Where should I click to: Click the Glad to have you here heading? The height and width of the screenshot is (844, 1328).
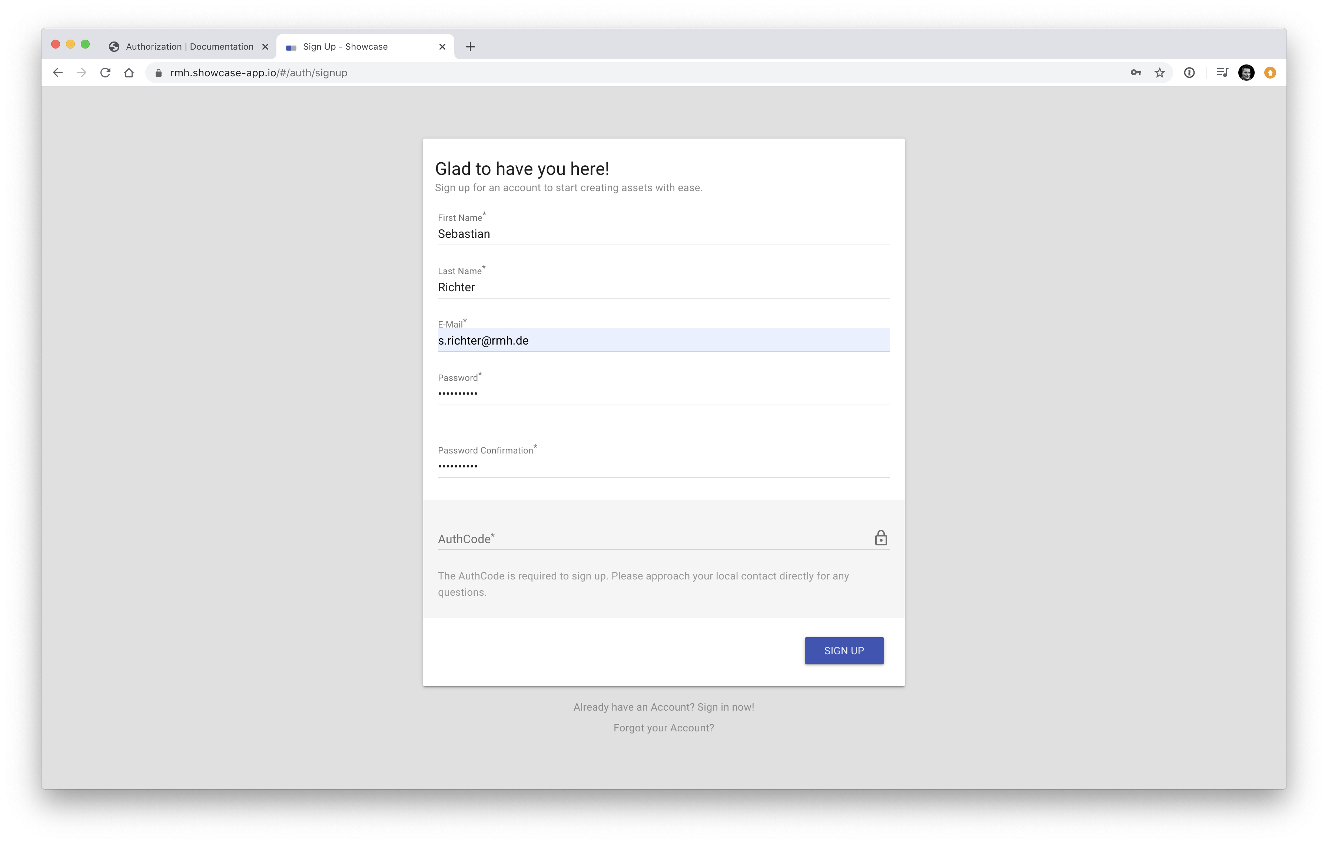(x=522, y=169)
